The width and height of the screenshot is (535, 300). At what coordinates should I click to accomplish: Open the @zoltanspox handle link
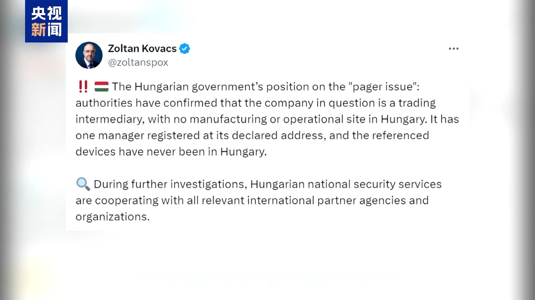[x=138, y=62]
